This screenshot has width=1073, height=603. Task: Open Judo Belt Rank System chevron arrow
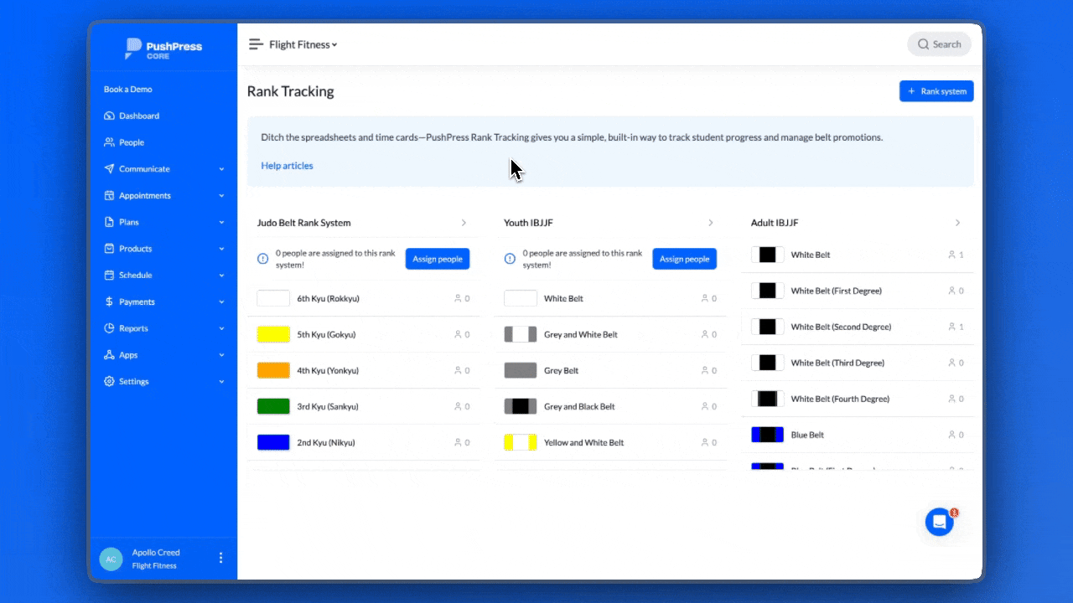(x=464, y=223)
